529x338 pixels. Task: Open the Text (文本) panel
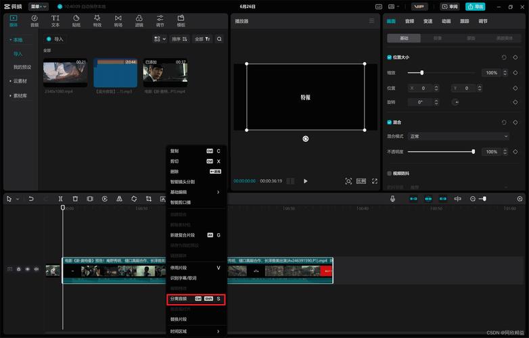[55, 20]
